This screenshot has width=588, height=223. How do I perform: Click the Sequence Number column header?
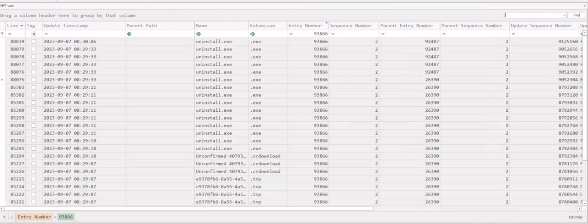click(351, 26)
